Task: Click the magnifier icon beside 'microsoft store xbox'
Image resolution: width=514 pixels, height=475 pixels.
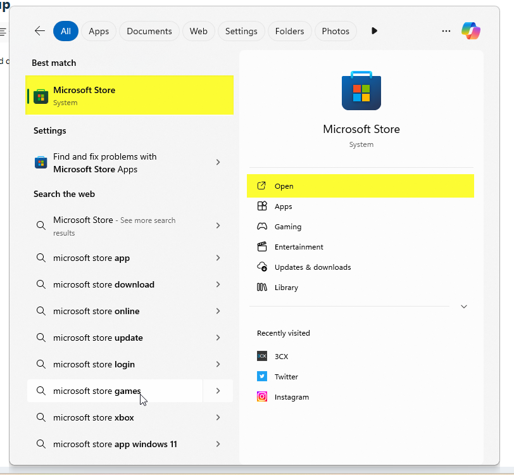Action: click(x=41, y=417)
